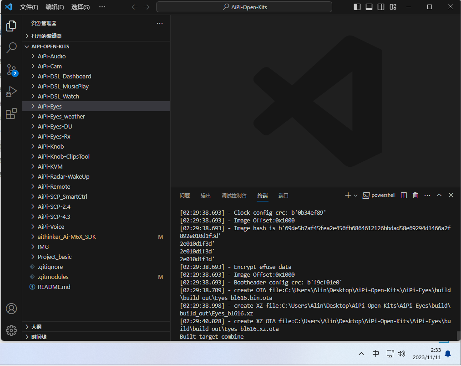
Task: Open terminal launch profile dropdown arrow
Action: pyautogui.click(x=355, y=196)
